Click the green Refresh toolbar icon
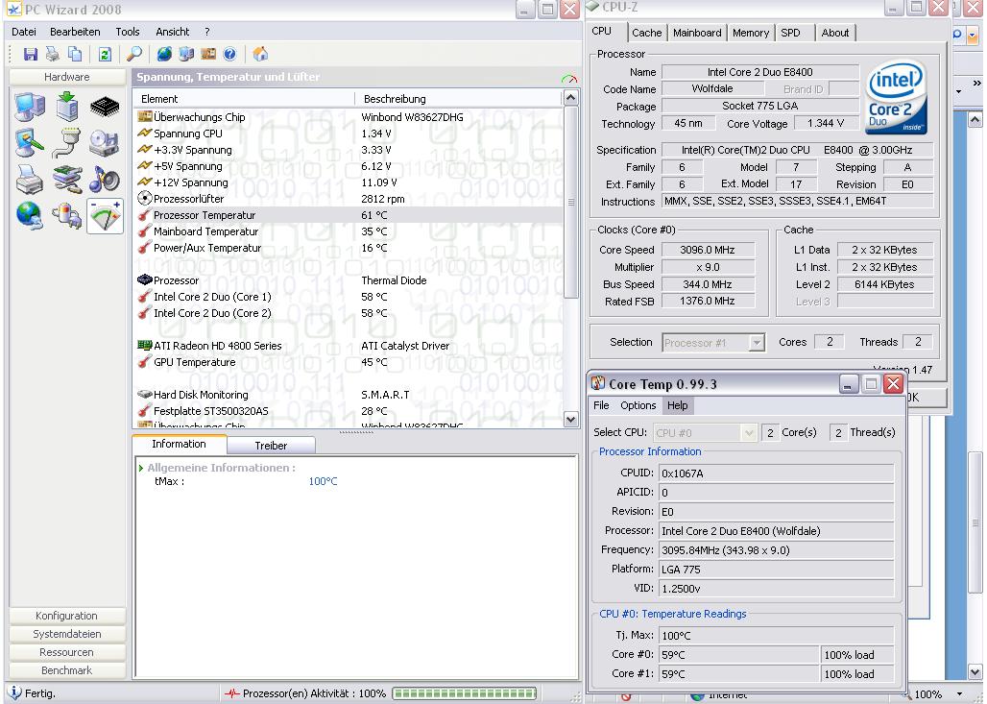This screenshot has height=704, width=987. tap(105, 54)
